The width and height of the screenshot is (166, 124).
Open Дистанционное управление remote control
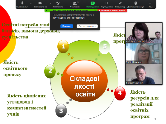tap(136, 4)
